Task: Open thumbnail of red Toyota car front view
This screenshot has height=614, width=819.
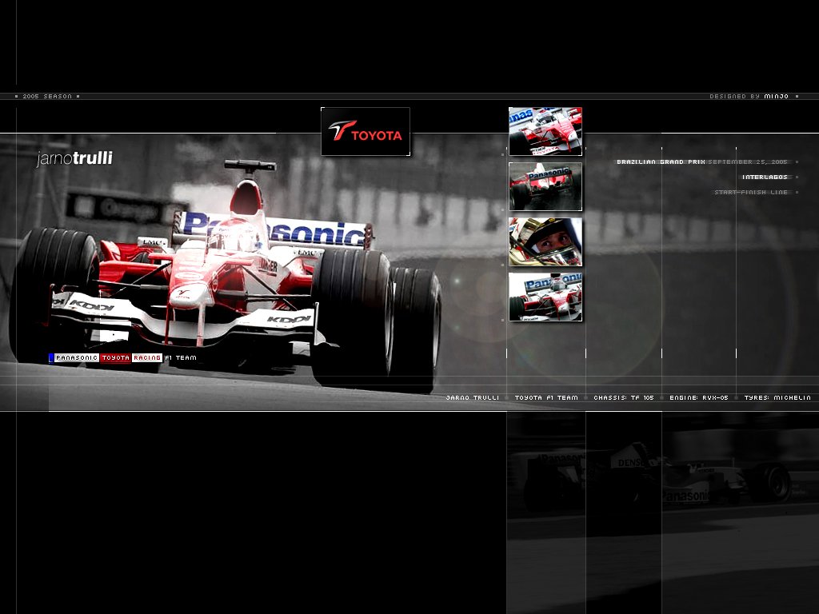Action: [x=545, y=132]
